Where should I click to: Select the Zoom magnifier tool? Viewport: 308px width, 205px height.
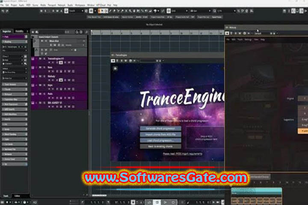tap(130, 11)
